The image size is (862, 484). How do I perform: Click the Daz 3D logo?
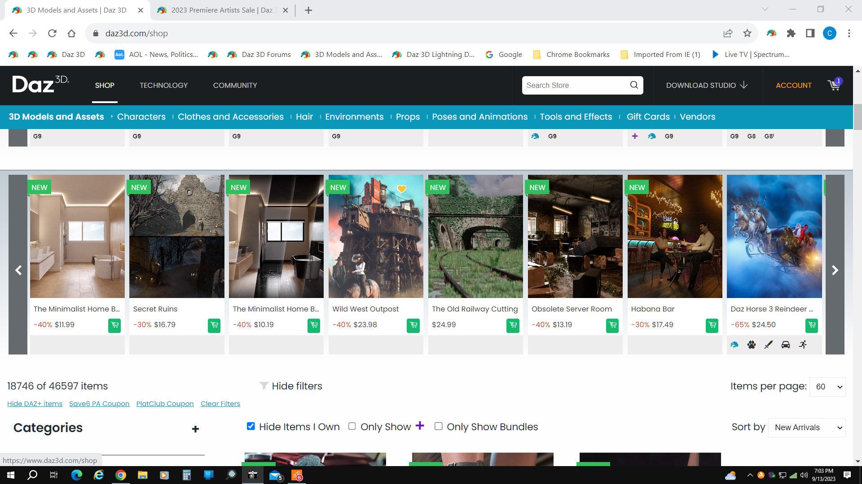(x=40, y=84)
